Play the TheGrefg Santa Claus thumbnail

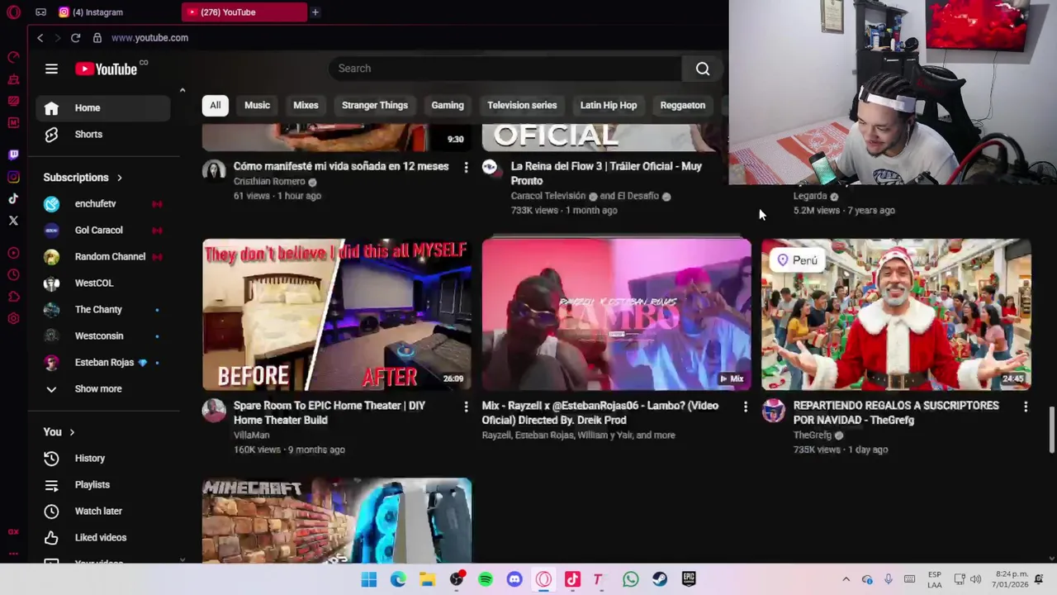click(x=896, y=315)
